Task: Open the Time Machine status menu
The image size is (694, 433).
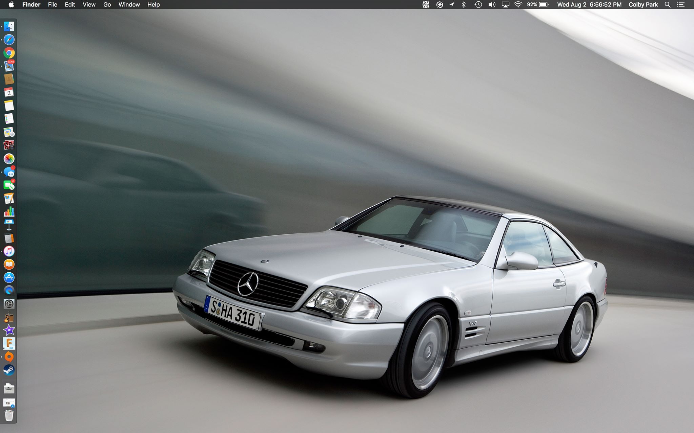Action: (478, 4)
